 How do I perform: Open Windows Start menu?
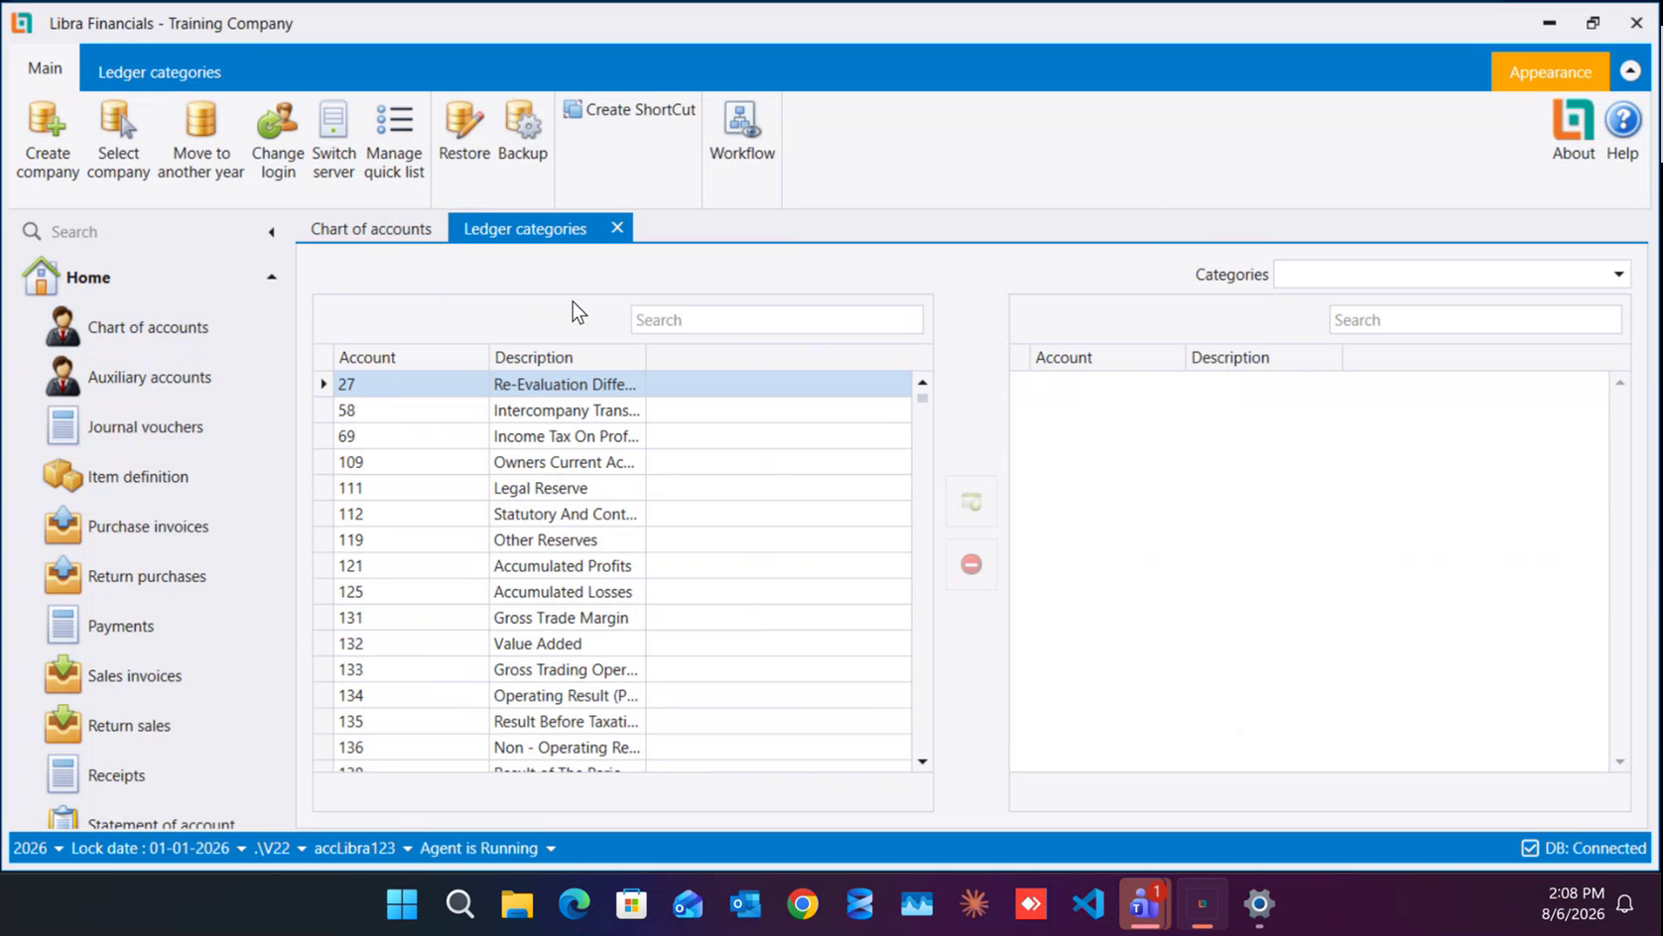point(402,904)
